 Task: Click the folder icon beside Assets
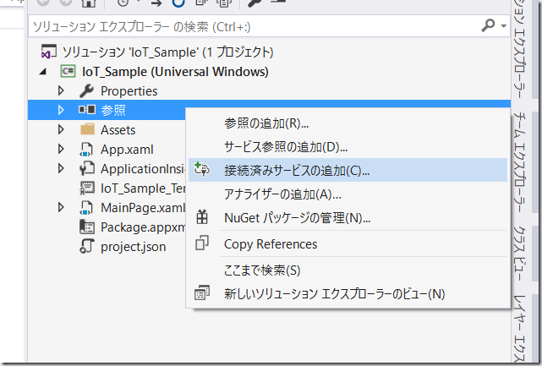click(x=87, y=129)
